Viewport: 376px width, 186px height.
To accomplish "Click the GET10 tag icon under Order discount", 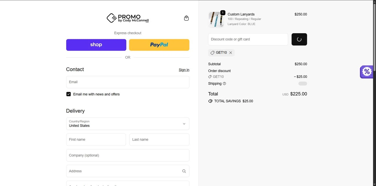I will (210, 77).
